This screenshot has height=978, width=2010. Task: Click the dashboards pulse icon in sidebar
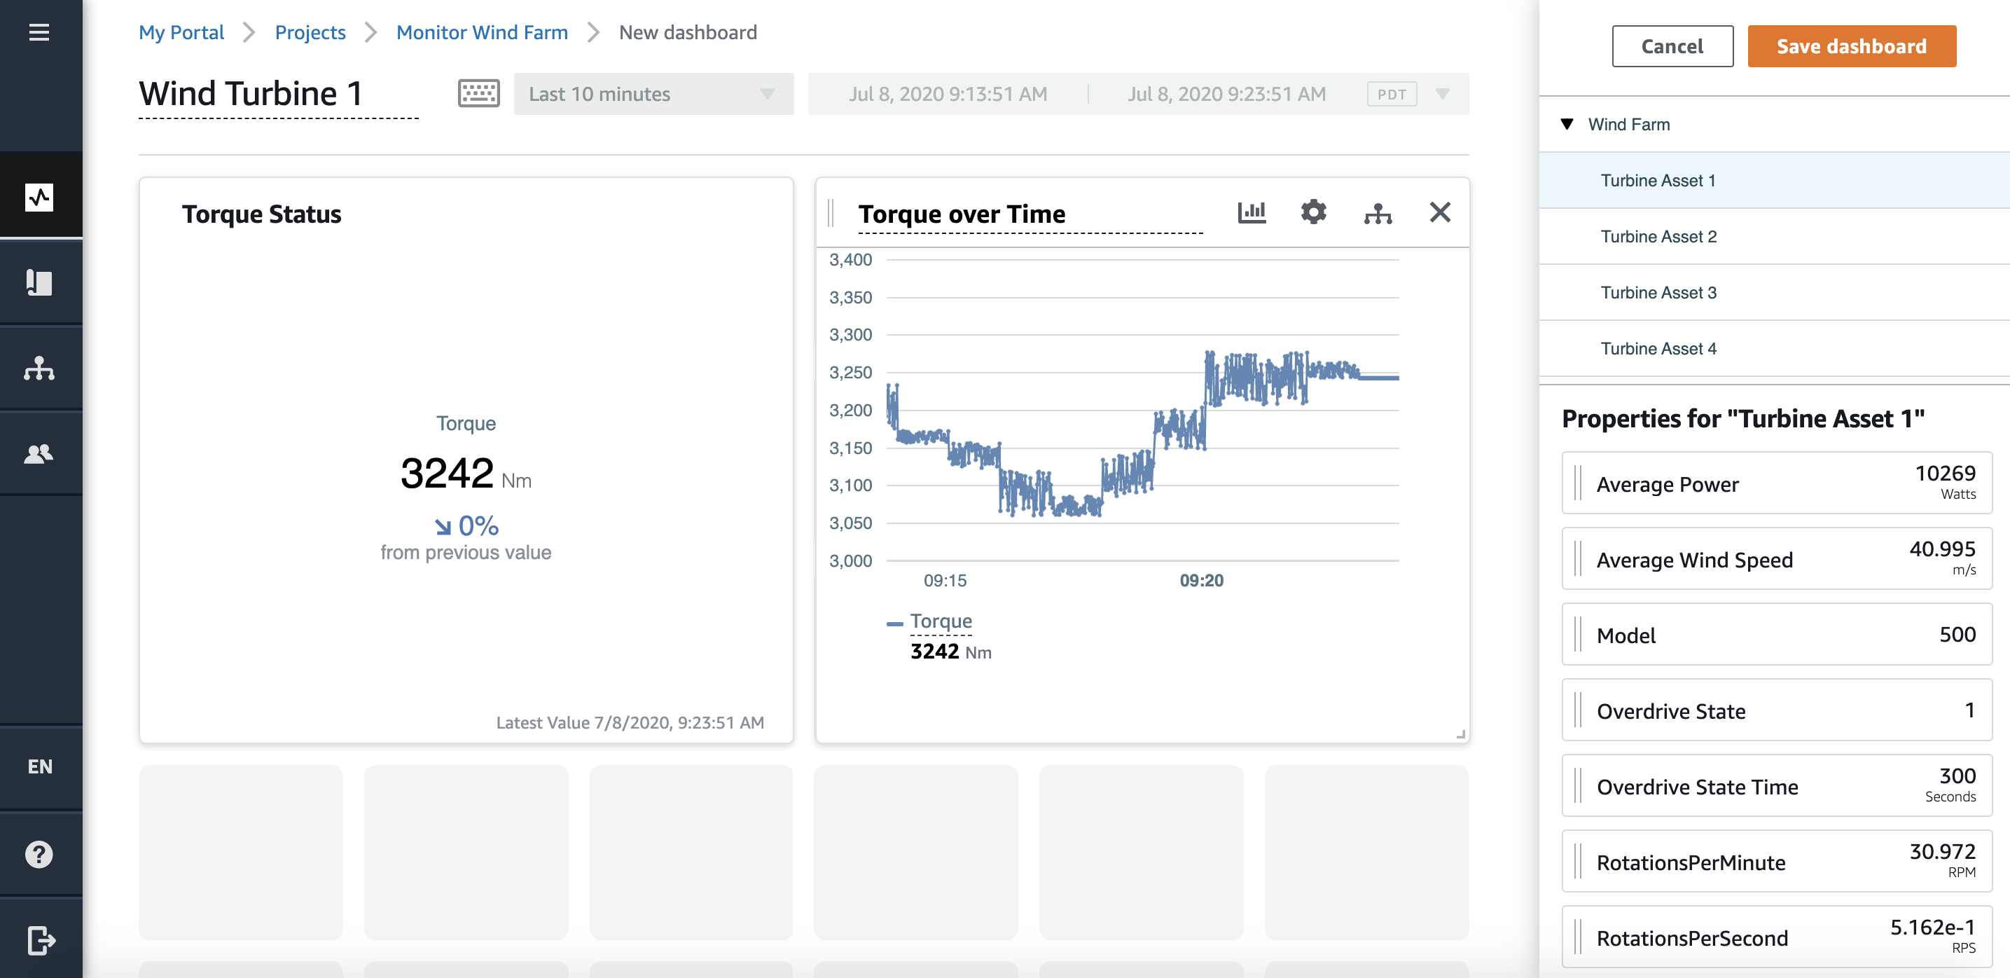point(39,197)
